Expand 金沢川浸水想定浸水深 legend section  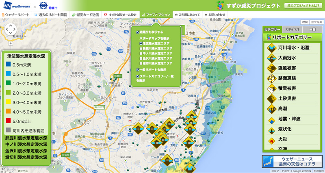point(26,151)
